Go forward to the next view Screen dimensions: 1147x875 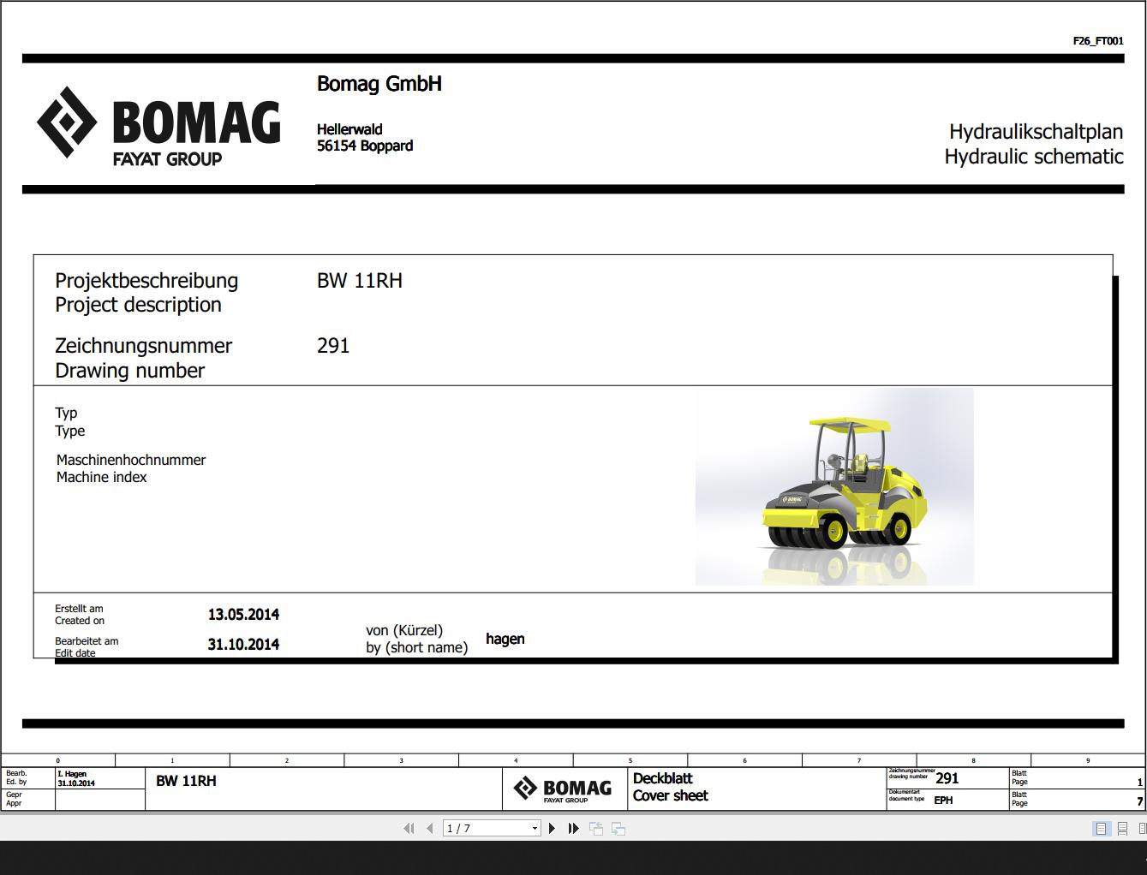618,828
